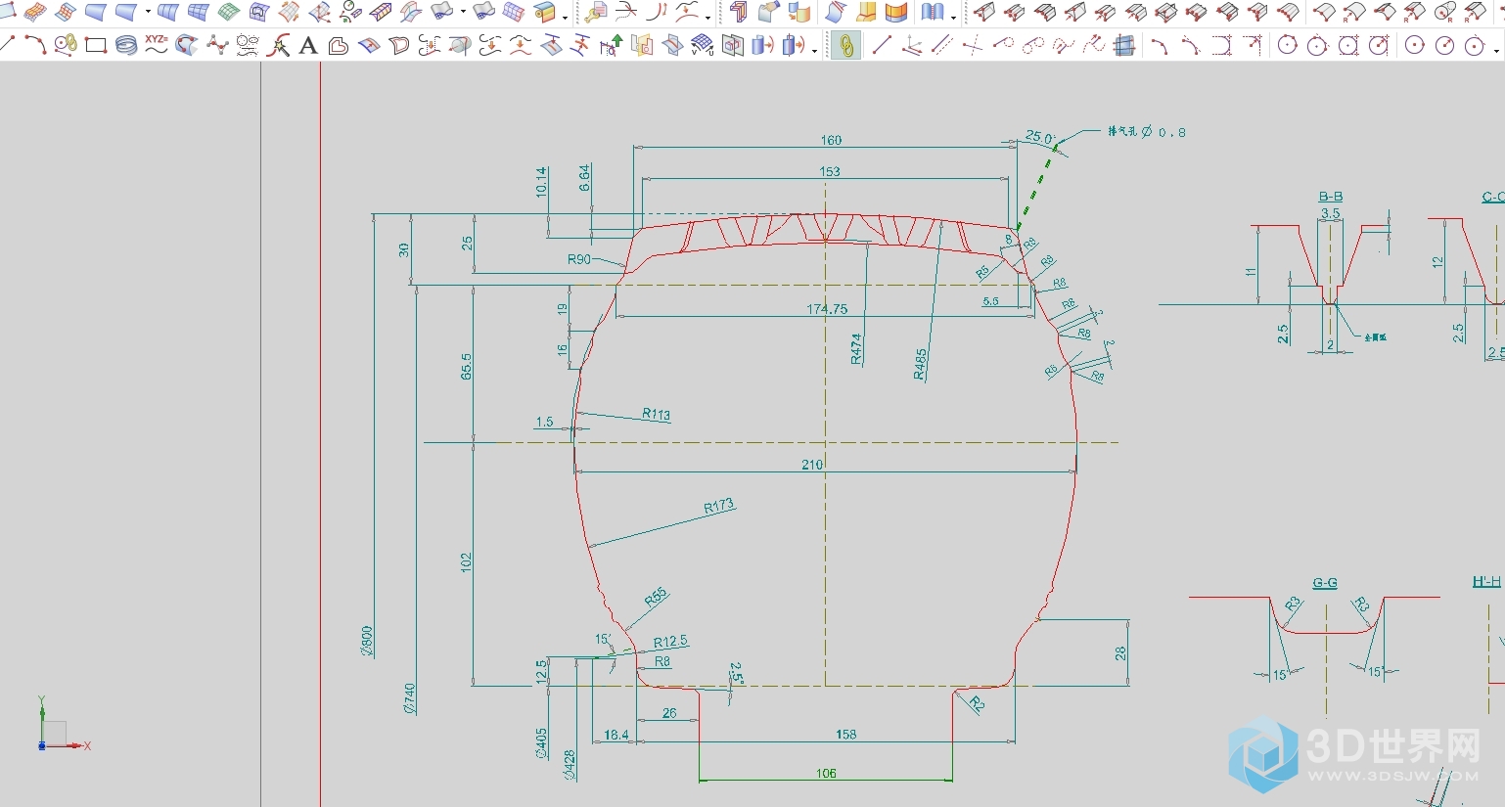Choose the circle inscribed in dashed square tool
This screenshot has height=807, width=1505.
pos(1347,45)
